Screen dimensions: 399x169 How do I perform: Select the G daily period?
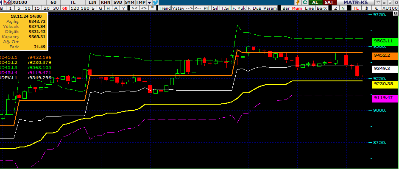100,8
